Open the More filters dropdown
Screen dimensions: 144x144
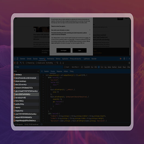pos(75,67)
